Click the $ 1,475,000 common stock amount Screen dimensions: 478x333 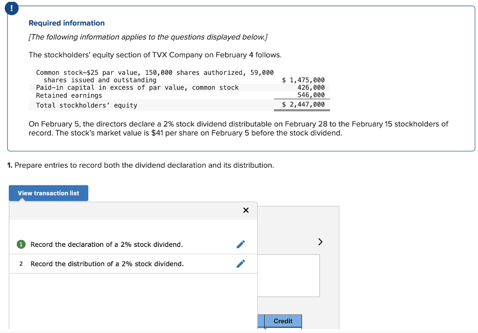point(303,80)
